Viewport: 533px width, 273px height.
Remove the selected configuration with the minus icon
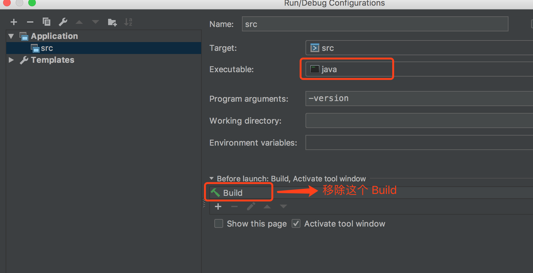(30, 22)
